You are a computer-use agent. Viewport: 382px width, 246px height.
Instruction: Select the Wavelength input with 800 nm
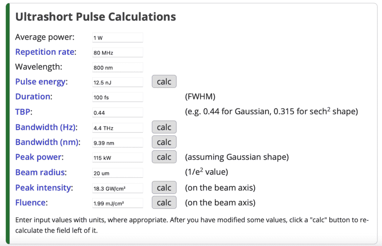117,68
